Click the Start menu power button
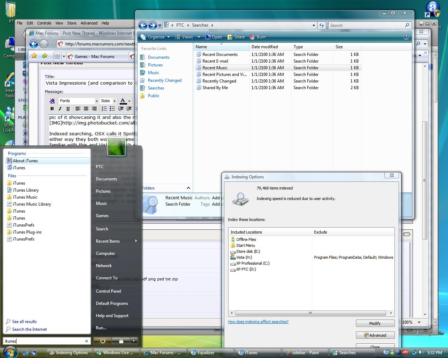 tap(103, 341)
